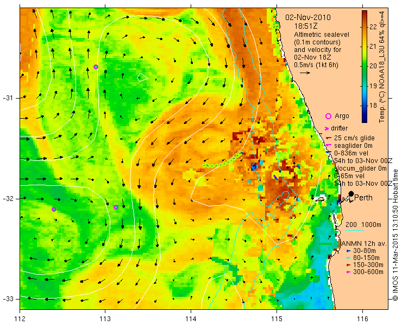Image resolution: width=402 pixels, height=325 pixels.
Task: Click the magenta 300-600m ANMN arrow symbol
Action: pos(348,272)
